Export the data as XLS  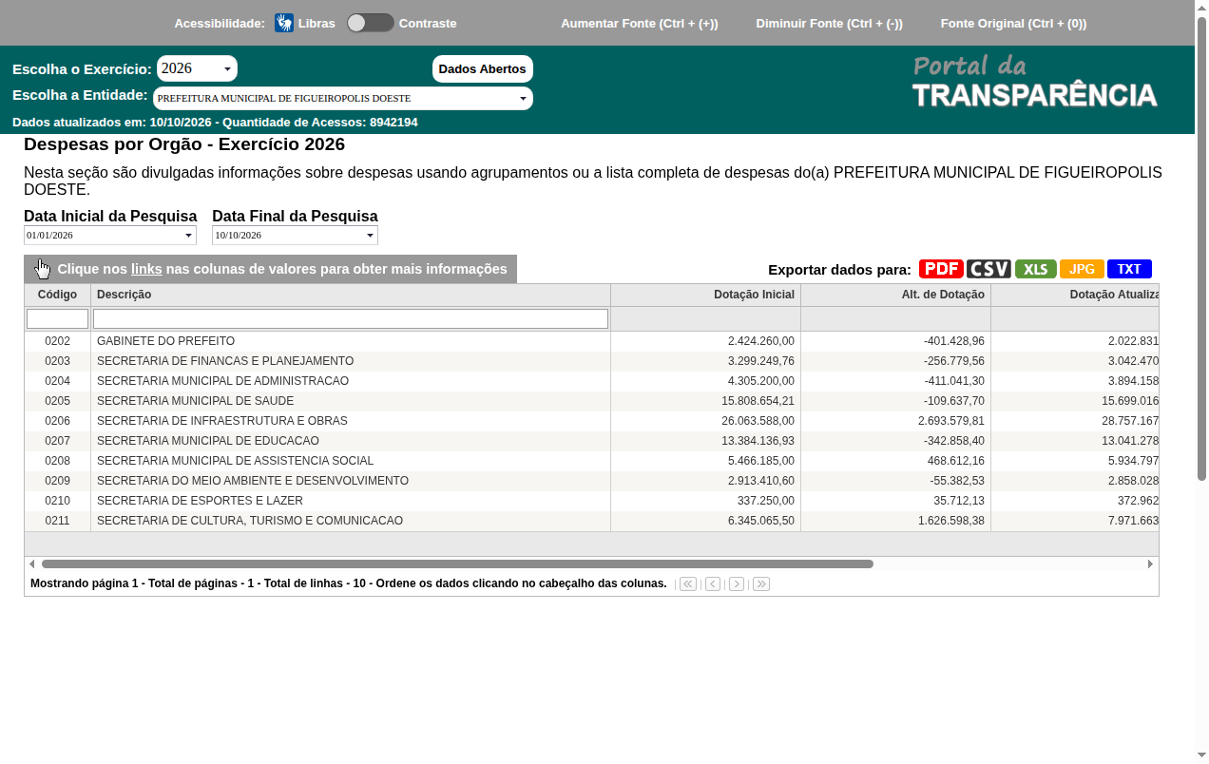[x=1036, y=269]
